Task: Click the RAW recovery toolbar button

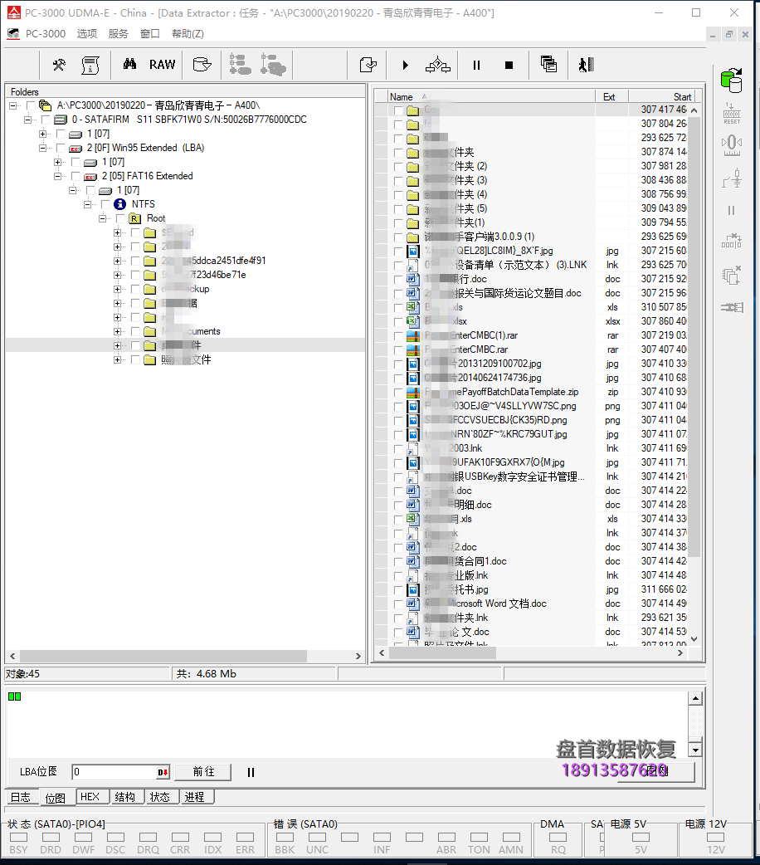Action: [x=162, y=65]
